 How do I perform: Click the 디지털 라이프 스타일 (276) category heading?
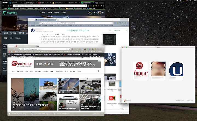click(79, 30)
